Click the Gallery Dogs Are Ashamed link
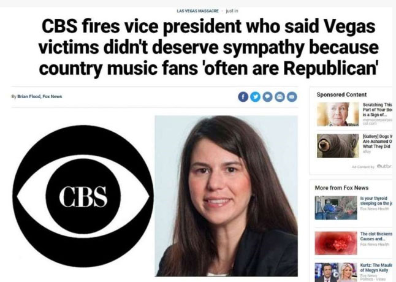Image resolution: width=396 pixels, height=282 pixels. tap(378, 142)
